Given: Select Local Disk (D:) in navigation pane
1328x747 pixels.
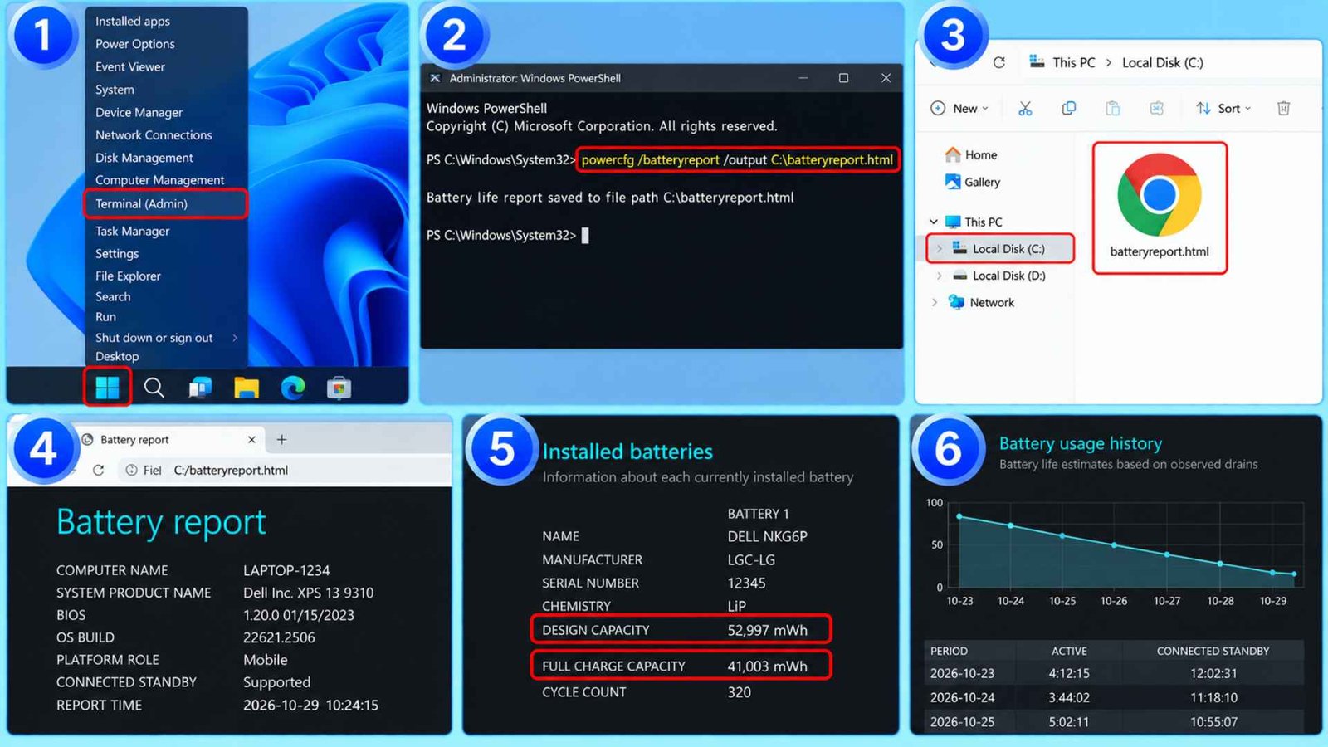Looking at the screenshot, I should pyautogui.click(x=1000, y=276).
